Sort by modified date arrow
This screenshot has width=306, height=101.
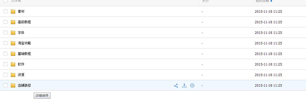click(271, 1)
